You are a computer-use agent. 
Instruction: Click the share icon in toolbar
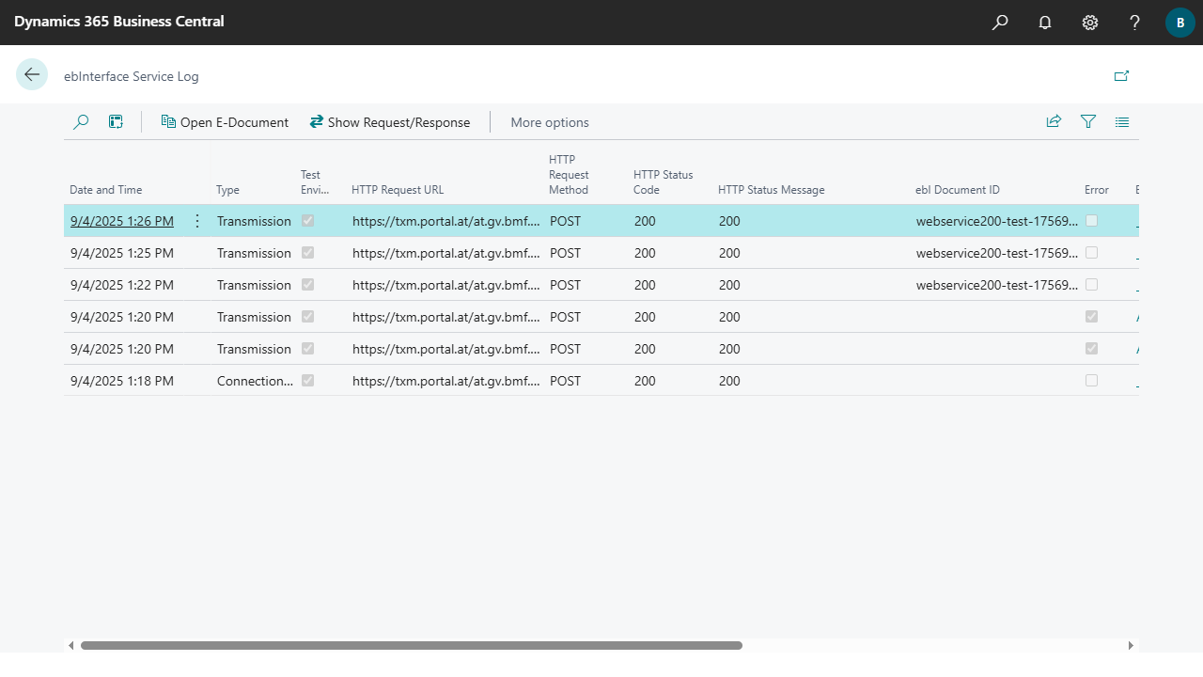(1054, 122)
